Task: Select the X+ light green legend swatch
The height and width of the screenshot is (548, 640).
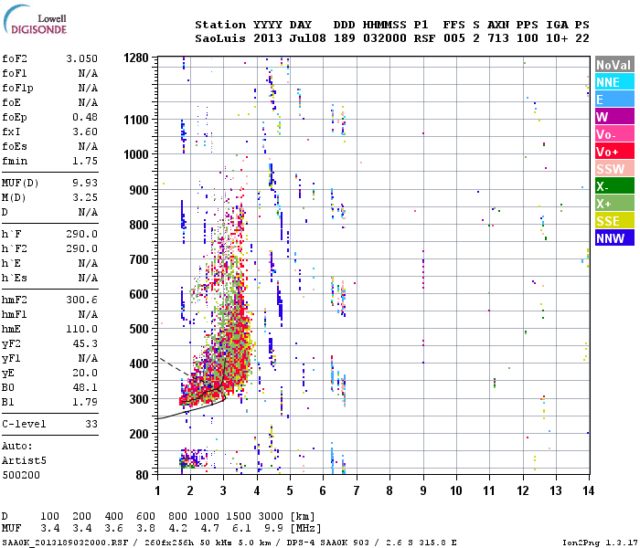Action: coord(614,203)
